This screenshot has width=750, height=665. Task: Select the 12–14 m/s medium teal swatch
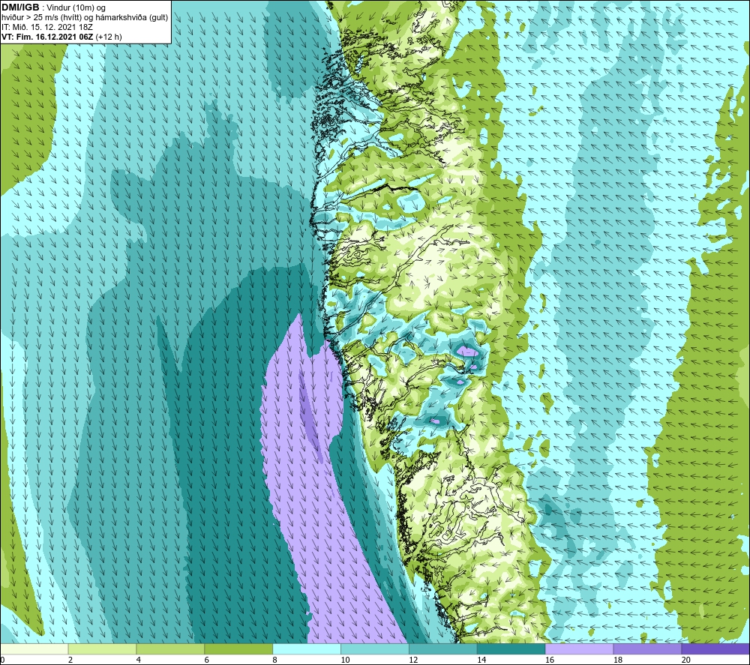pos(443,649)
